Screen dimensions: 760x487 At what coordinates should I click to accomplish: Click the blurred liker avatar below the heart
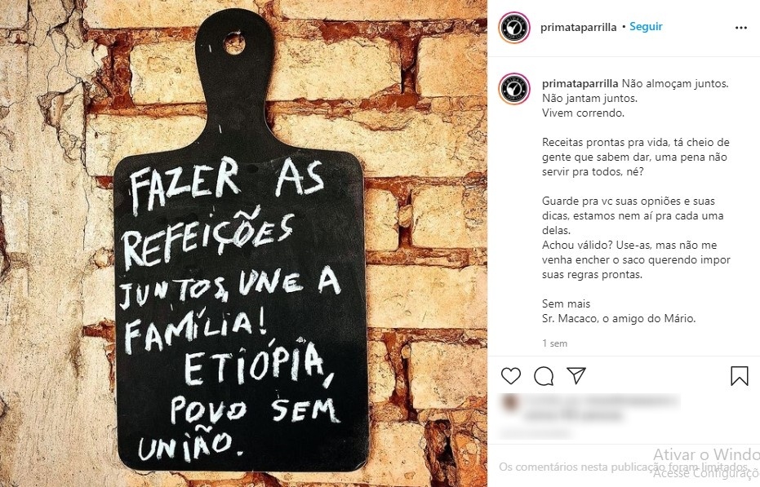point(509,402)
